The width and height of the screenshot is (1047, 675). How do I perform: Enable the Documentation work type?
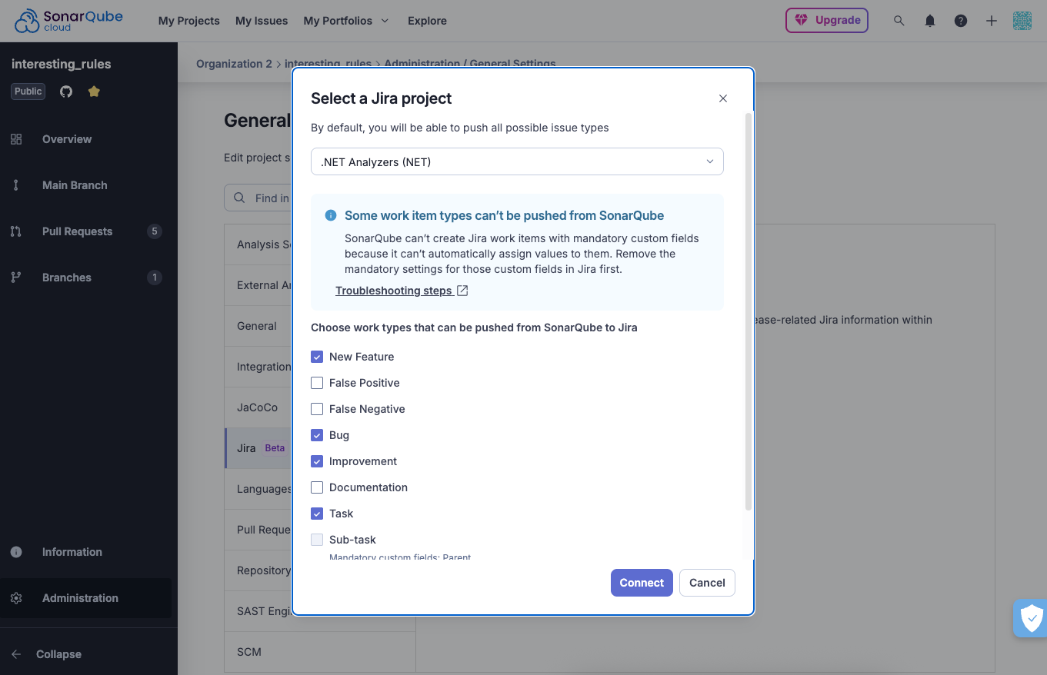(316, 487)
